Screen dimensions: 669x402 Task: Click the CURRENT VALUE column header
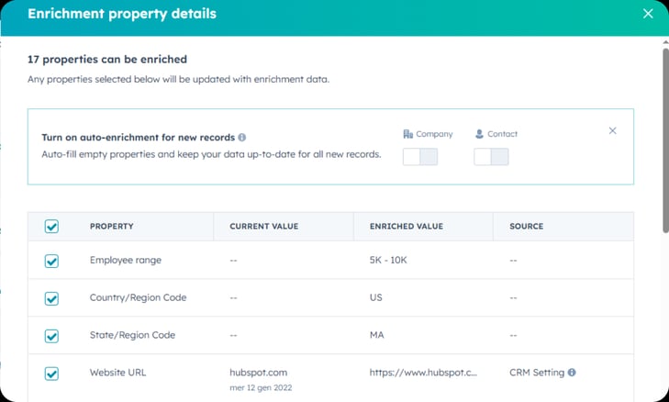(x=263, y=227)
